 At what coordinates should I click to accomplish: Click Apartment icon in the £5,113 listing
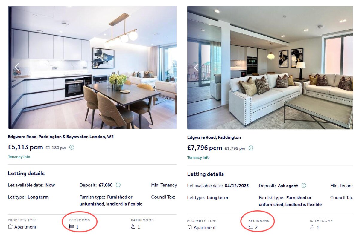[x=10, y=227]
